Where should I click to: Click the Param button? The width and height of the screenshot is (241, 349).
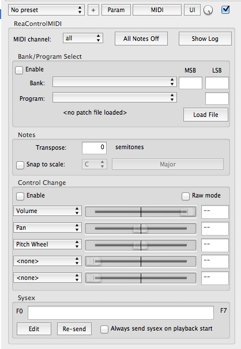(x=116, y=10)
